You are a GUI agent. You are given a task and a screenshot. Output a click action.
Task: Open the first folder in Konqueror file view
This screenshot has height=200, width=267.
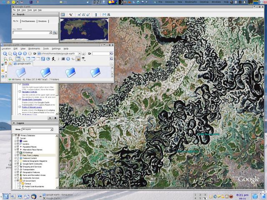(x=21, y=72)
